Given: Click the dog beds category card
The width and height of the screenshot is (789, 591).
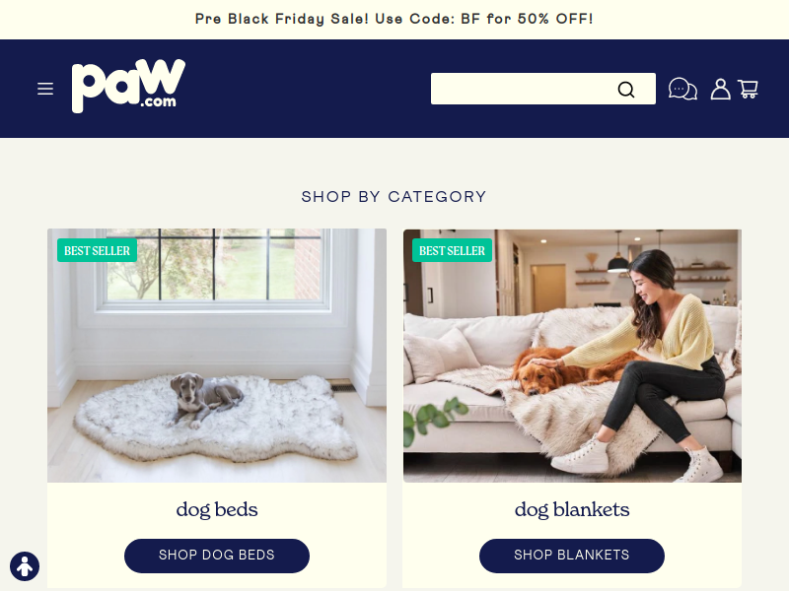Looking at the screenshot, I should [x=217, y=408].
